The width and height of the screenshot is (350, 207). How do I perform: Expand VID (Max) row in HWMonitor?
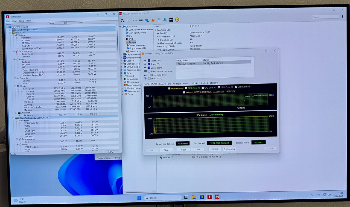tap(17, 38)
